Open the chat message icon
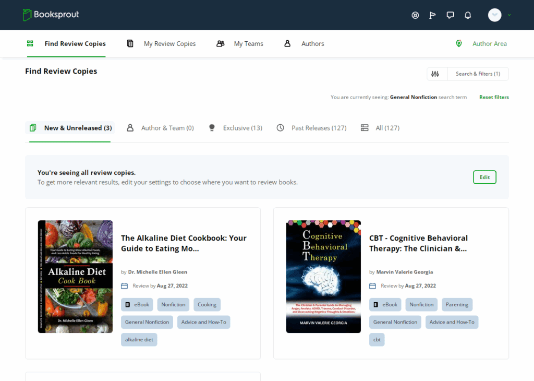Image resolution: width=534 pixels, height=381 pixels. click(450, 15)
